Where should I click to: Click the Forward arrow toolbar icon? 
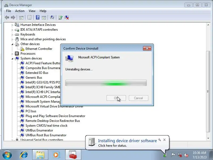tap(13, 17)
